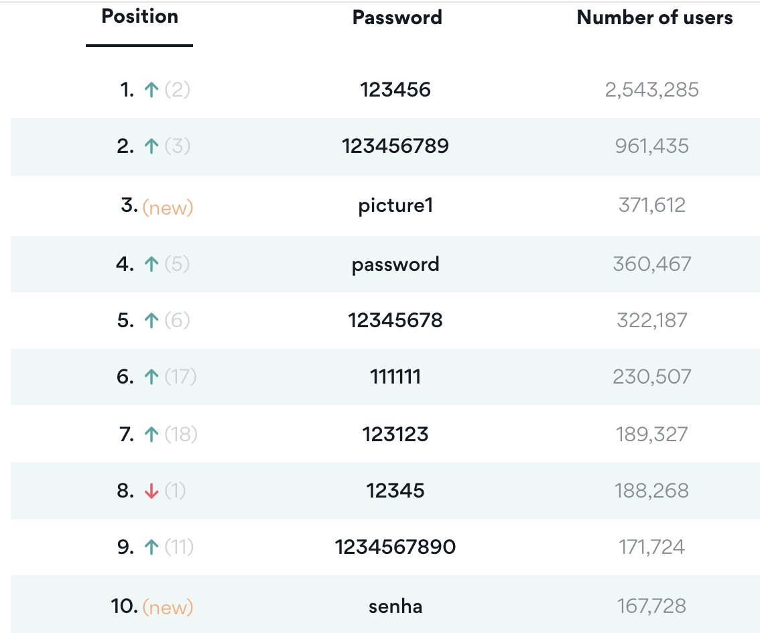The image size is (760, 633).
Task: Click the Number of users header
Action: 654,17
